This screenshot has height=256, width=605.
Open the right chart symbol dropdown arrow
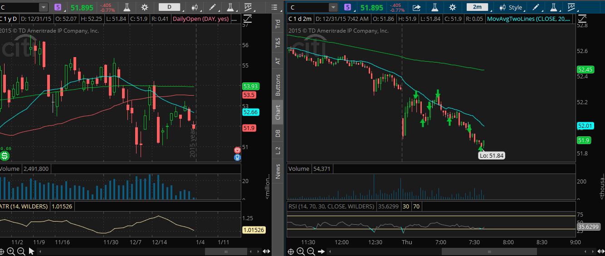(x=333, y=7)
